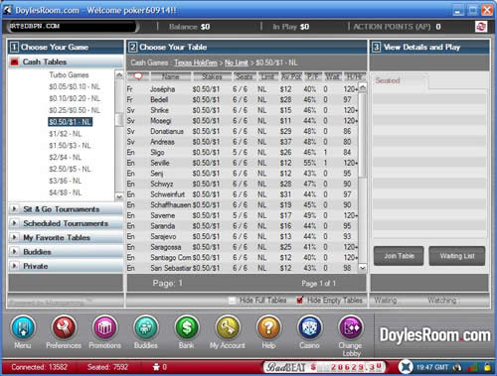Select the Saverne table row
The image size is (497, 376).
click(243, 215)
